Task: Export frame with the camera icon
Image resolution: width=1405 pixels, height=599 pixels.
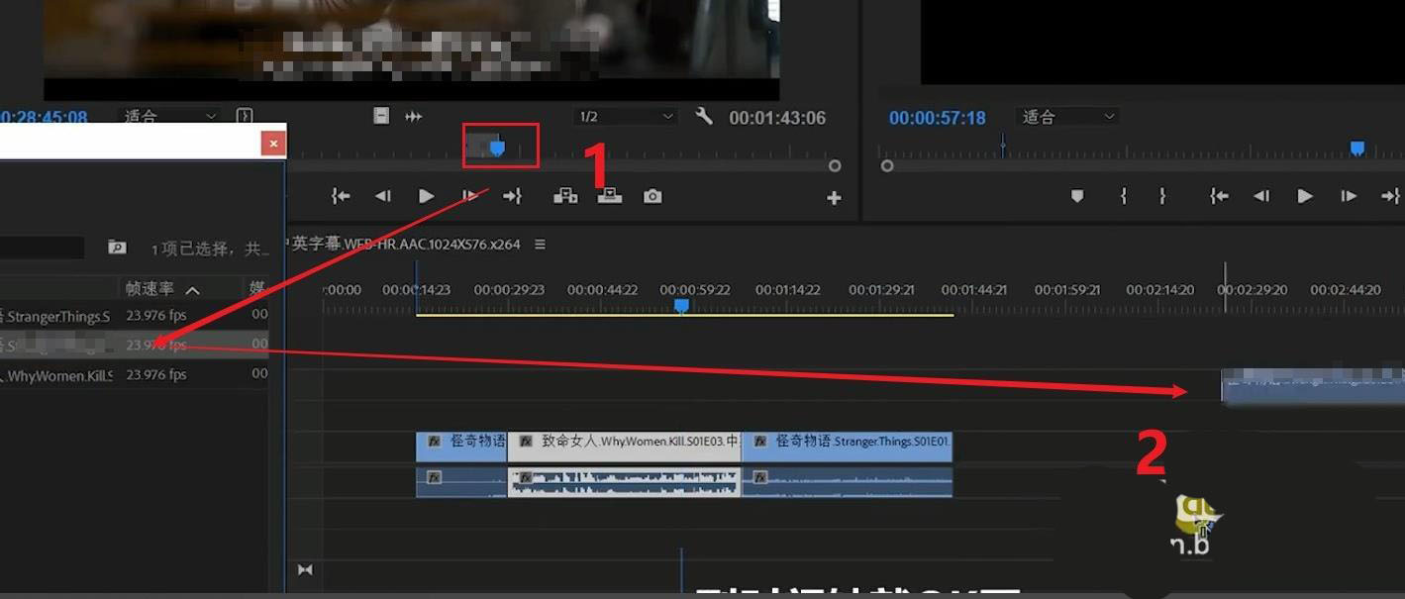Action: [652, 196]
